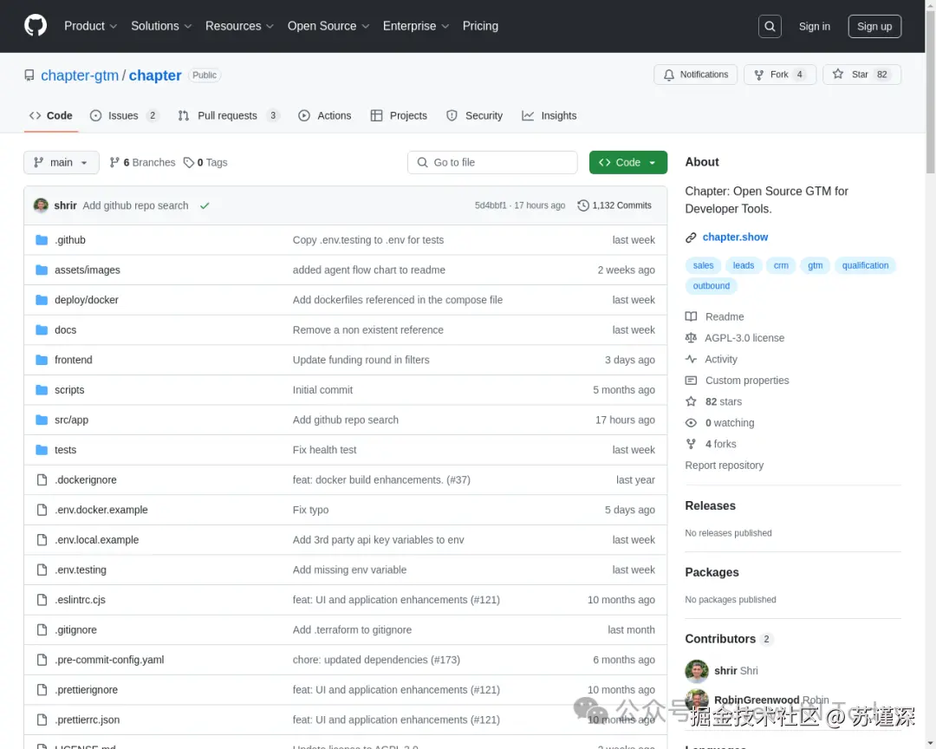
Task: Click the forks icon in About
Action: [x=691, y=444]
